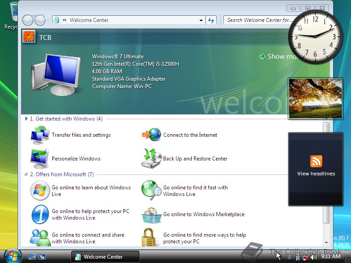
Task: Click the Connect to the Internet label
Action: pos(190,135)
